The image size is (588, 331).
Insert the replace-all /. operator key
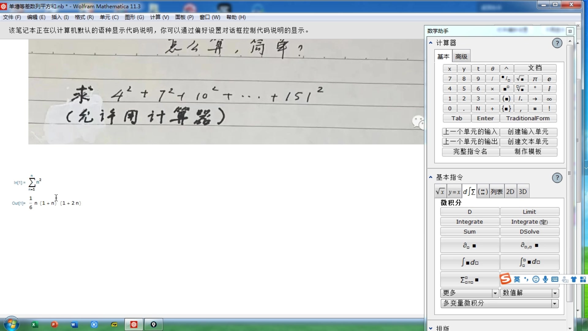coord(520,99)
